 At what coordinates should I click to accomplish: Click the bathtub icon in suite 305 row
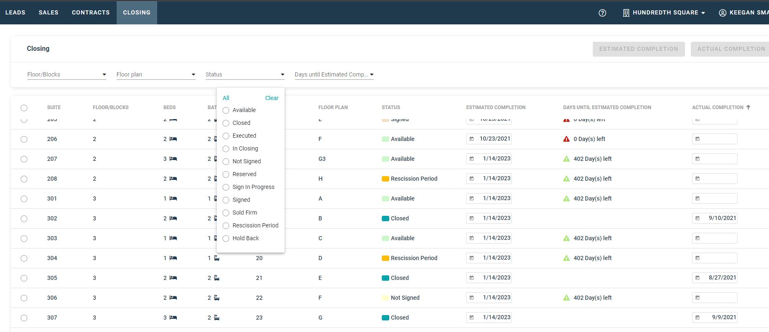pyautogui.click(x=217, y=278)
